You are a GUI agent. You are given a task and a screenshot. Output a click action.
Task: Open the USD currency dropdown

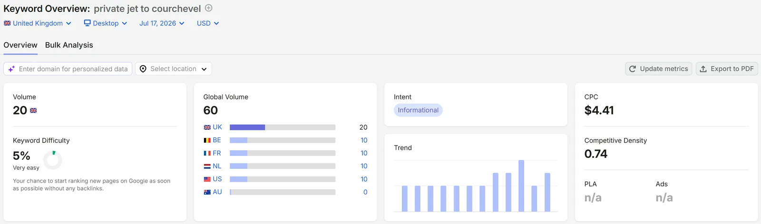point(208,23)
